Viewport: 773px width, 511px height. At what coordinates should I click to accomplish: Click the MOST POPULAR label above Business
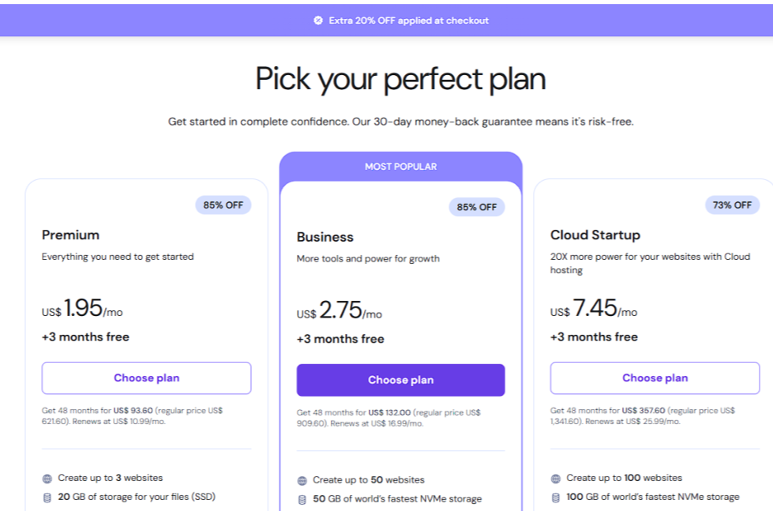(400, 167)
